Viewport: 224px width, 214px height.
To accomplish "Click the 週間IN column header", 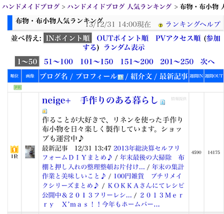I will click(x=197, y=76).
